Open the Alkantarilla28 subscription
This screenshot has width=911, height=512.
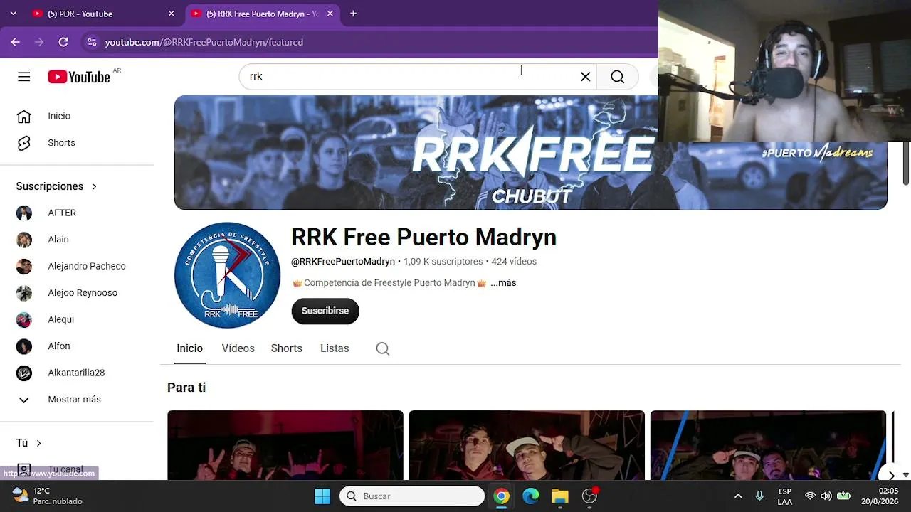(77, 373)
